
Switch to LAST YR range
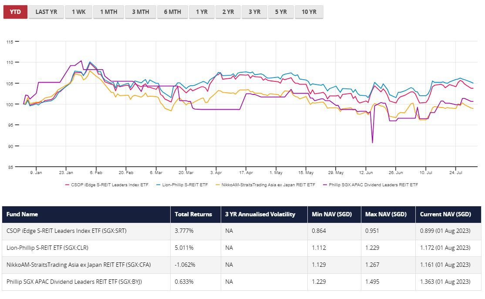(46, 12)
